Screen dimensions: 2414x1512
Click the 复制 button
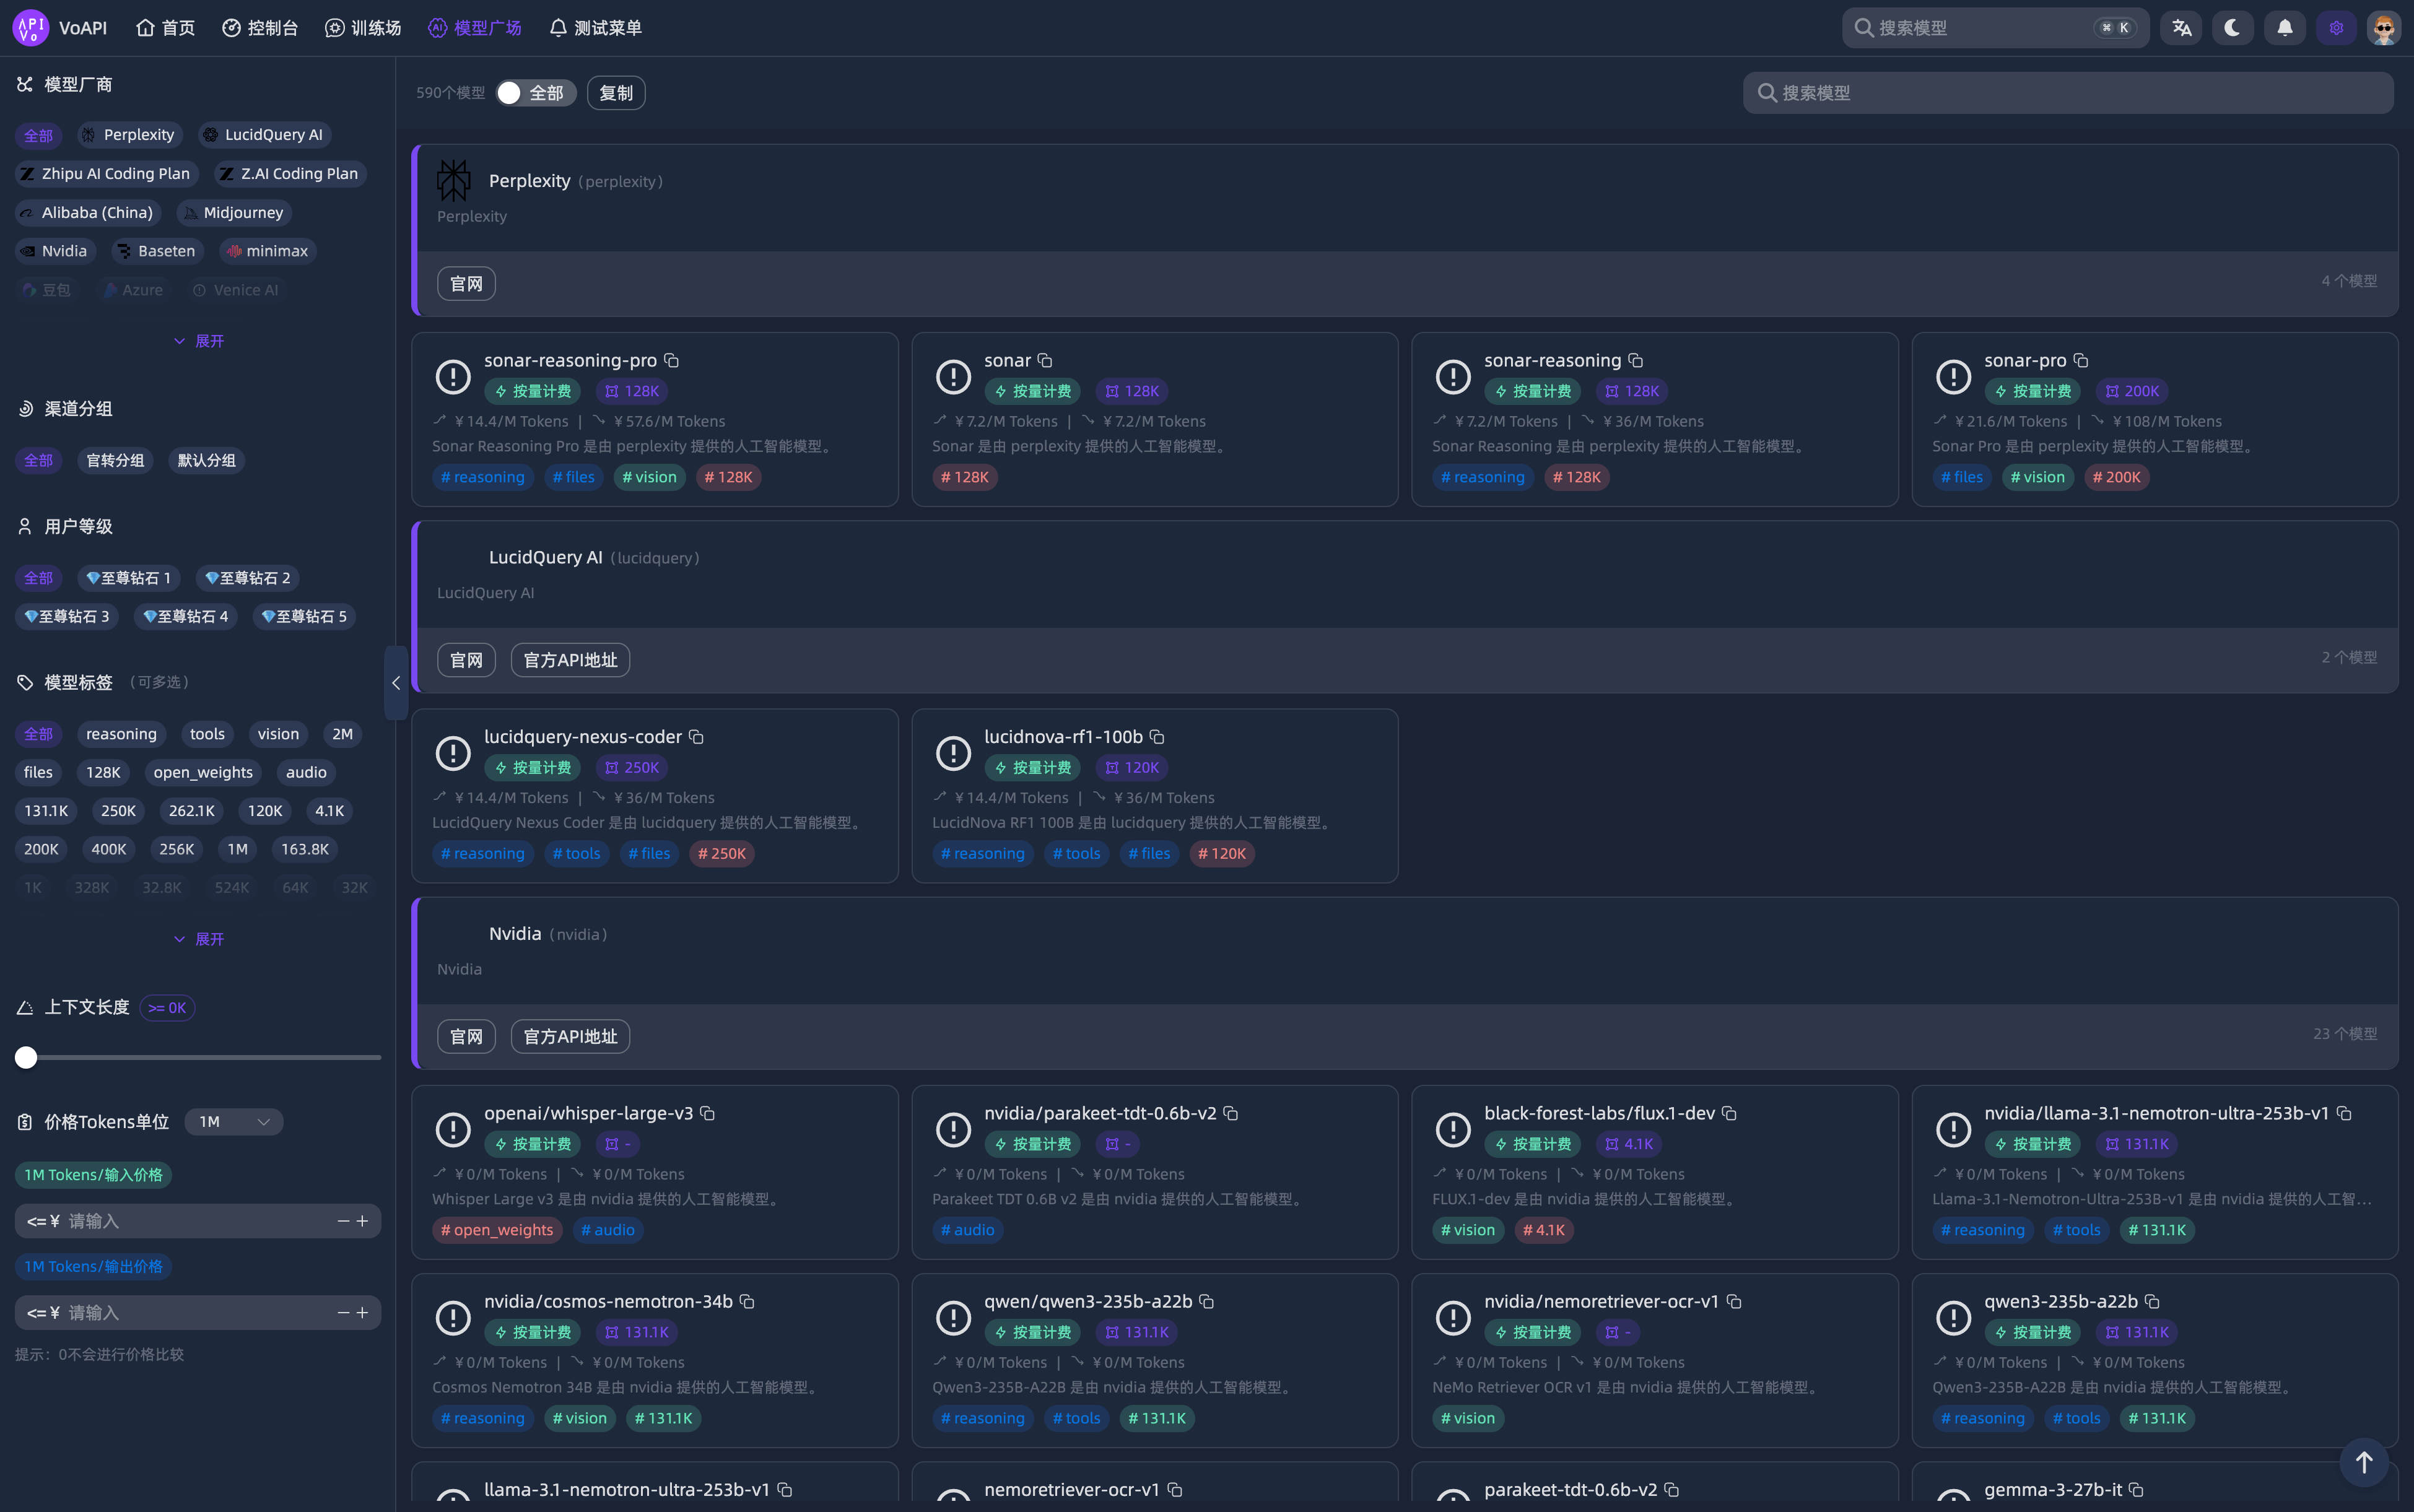[615, 93]
